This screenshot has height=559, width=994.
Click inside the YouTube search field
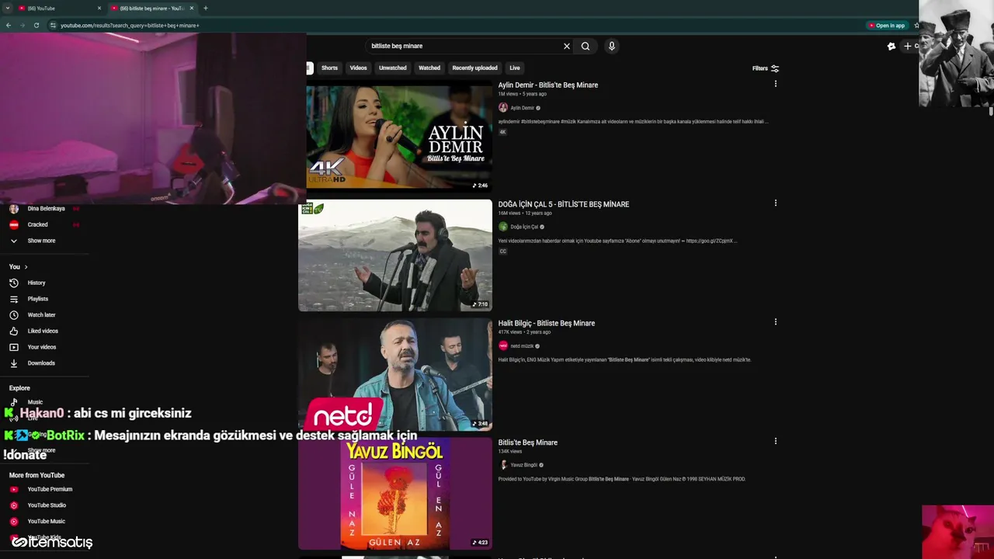464,46
